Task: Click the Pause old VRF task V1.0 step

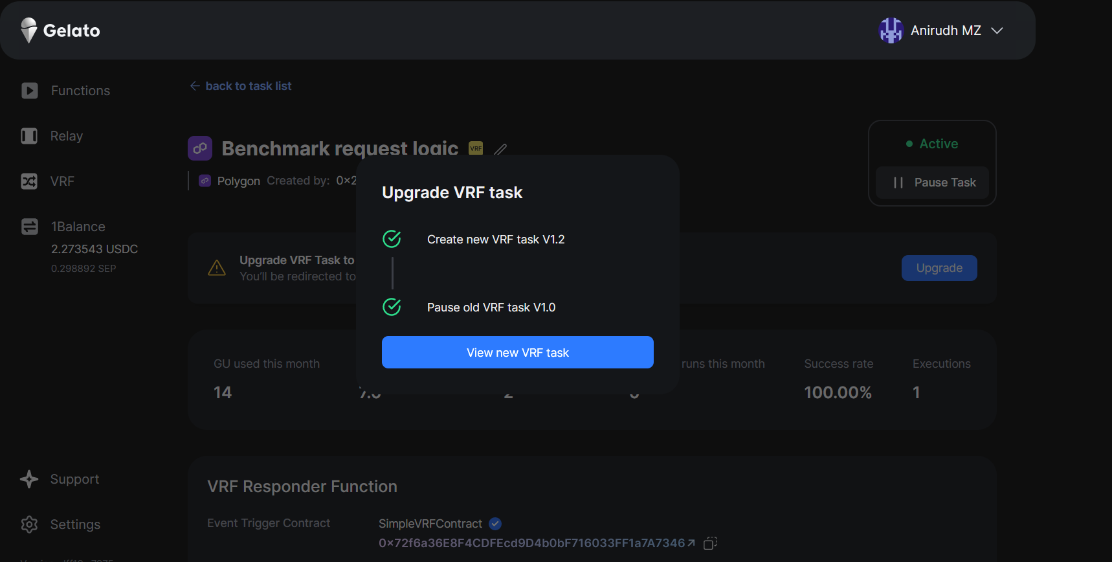Action: (491, 308)
